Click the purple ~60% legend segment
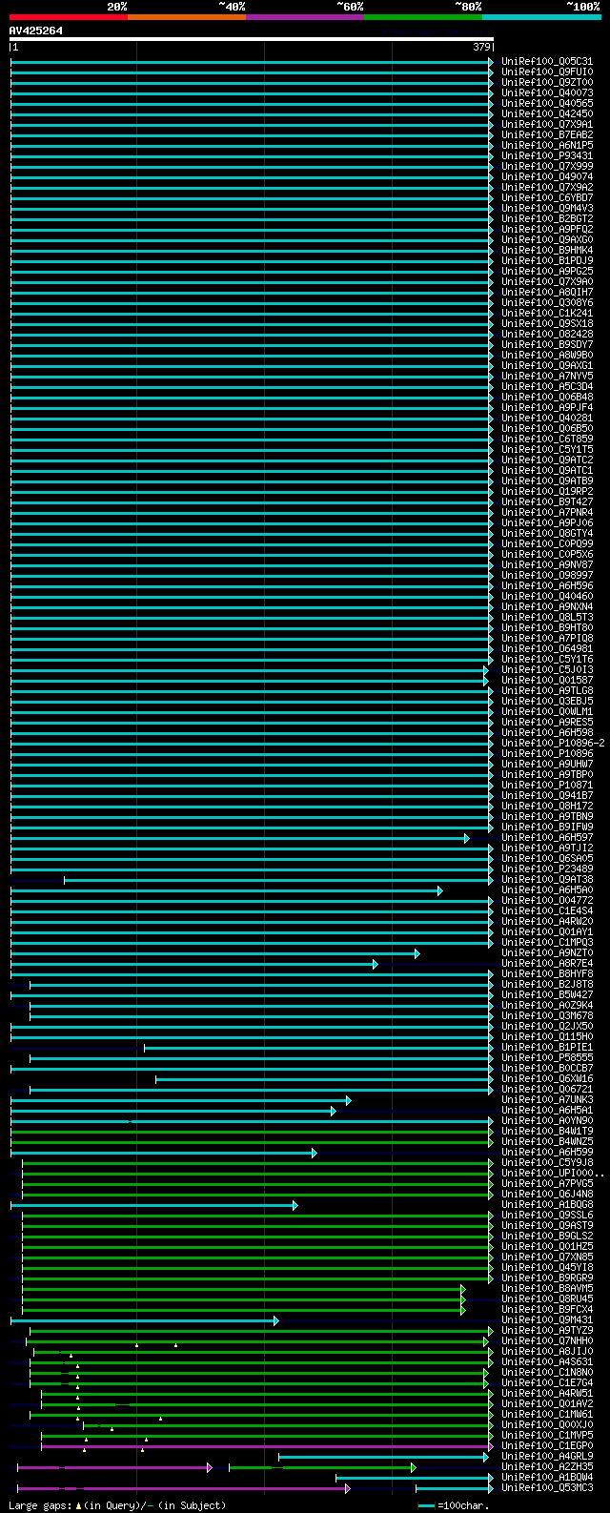The image size is (610, 1513). (305, 16)
